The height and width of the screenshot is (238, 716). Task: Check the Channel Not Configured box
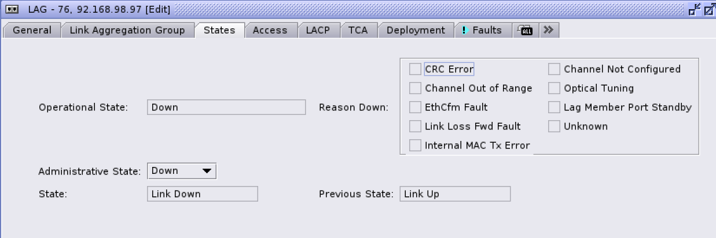coord(554,69)
